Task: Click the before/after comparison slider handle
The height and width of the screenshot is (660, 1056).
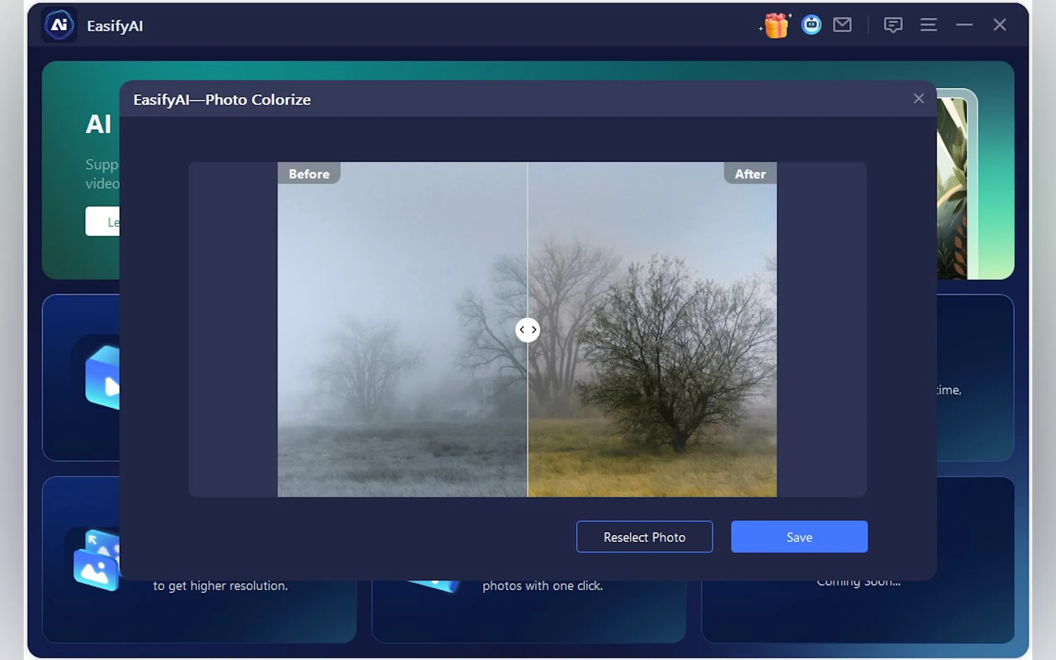Action: pyautogui.click(x=527, y=330)
